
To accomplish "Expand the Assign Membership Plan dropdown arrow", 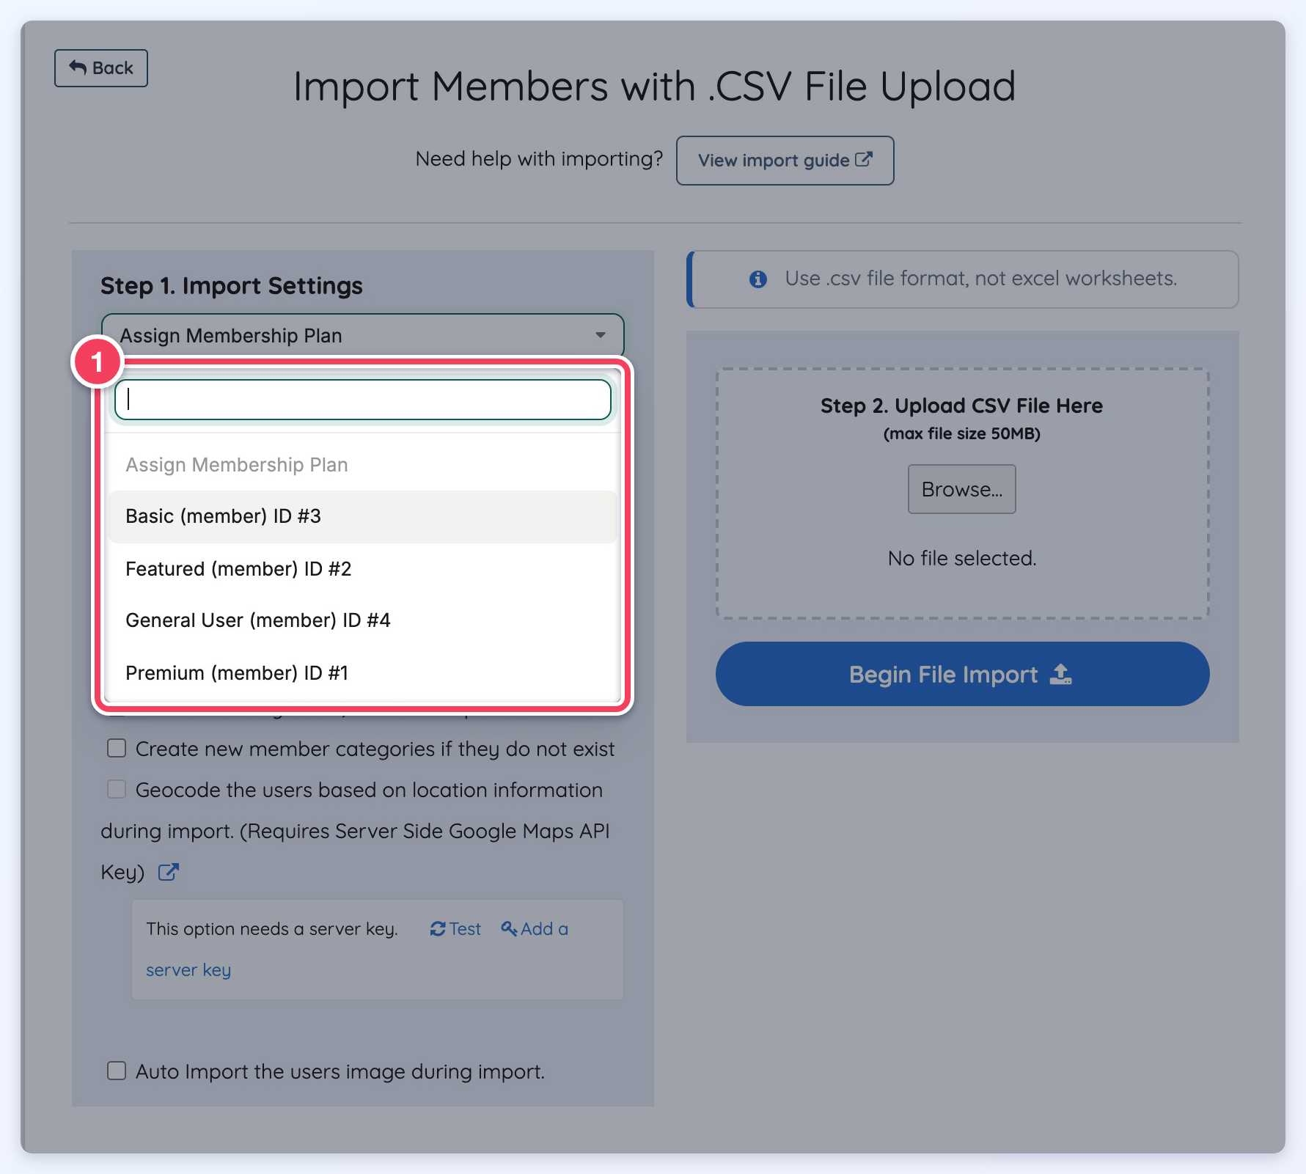I will tap(601, 335).
